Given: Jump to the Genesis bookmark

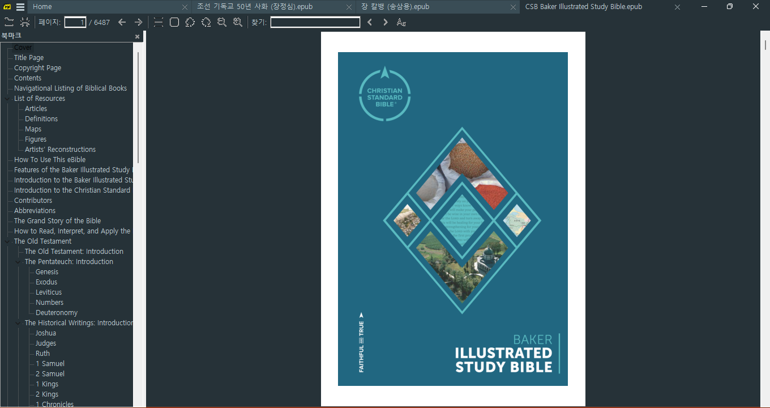Looking at the screenshot, I should pos(47,272).
